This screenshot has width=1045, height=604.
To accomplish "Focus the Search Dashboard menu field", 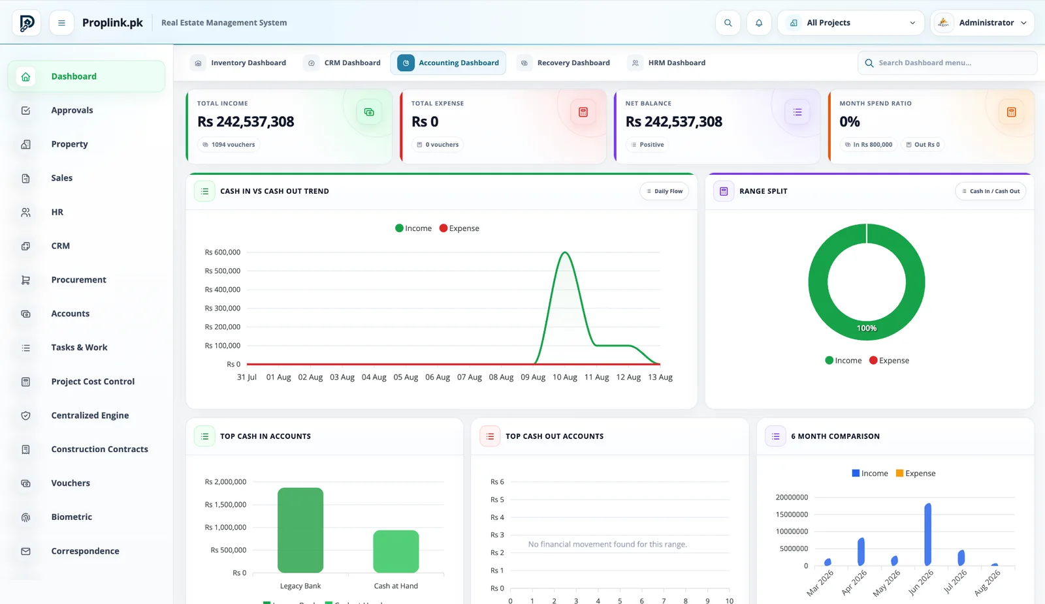I will [x=947, y=63].
